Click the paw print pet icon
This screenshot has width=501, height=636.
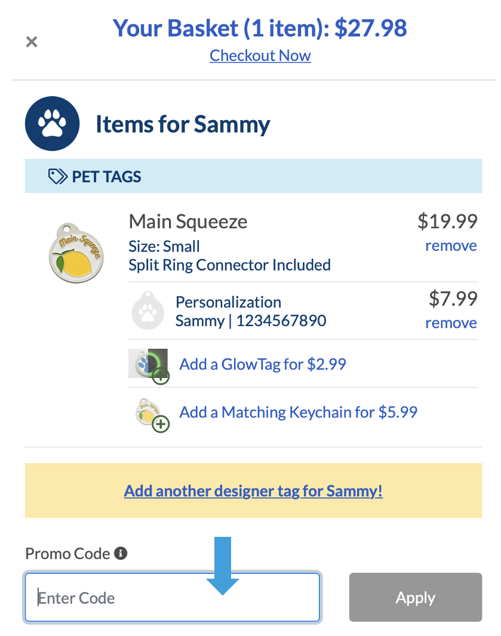pyautogui.click(x=52, y=124)
